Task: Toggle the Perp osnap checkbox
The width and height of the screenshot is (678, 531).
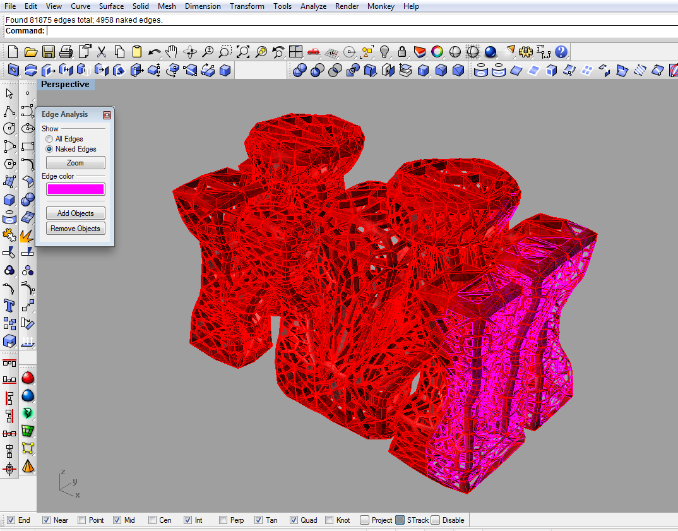Action: tap(223, 520)
